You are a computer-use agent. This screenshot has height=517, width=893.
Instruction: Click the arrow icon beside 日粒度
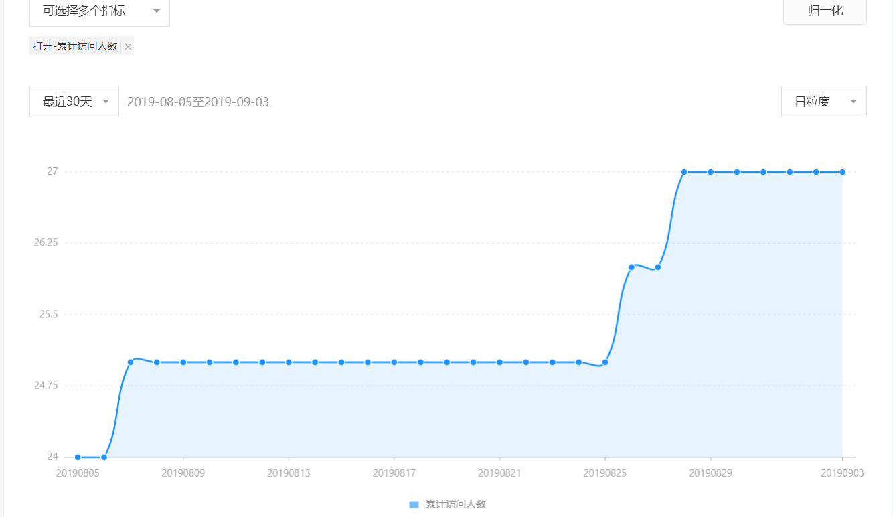click(854, 102)
